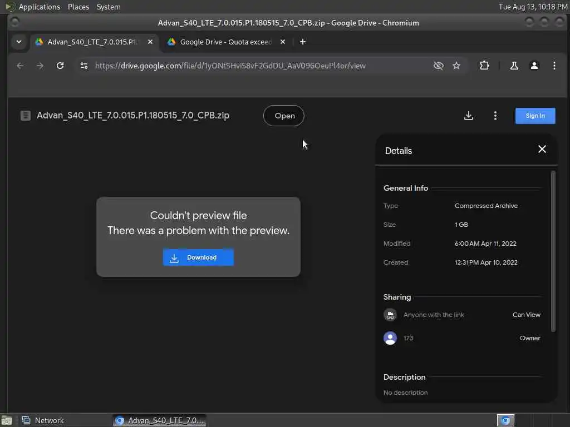Bookmark this page with the star icon
Viewport: 570px width, 427px height.
pyautogui.click(x=456, y=66)
